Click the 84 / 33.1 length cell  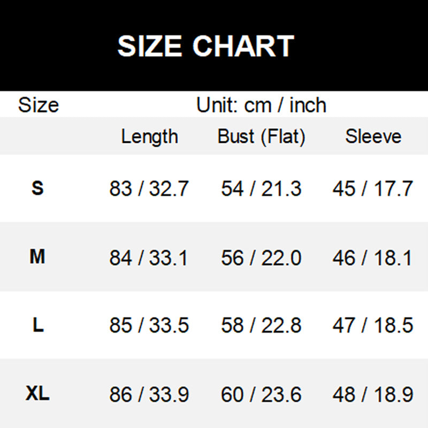(149, 258)
